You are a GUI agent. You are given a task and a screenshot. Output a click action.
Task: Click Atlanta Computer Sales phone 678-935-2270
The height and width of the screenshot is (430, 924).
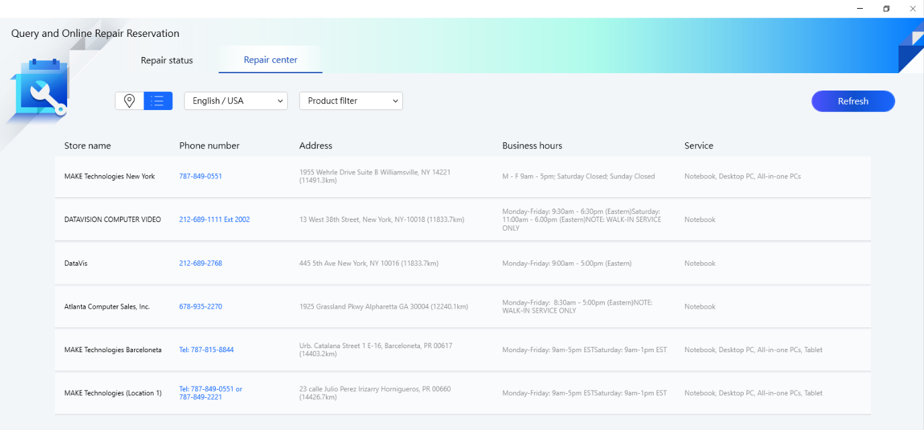coord(200,307)
